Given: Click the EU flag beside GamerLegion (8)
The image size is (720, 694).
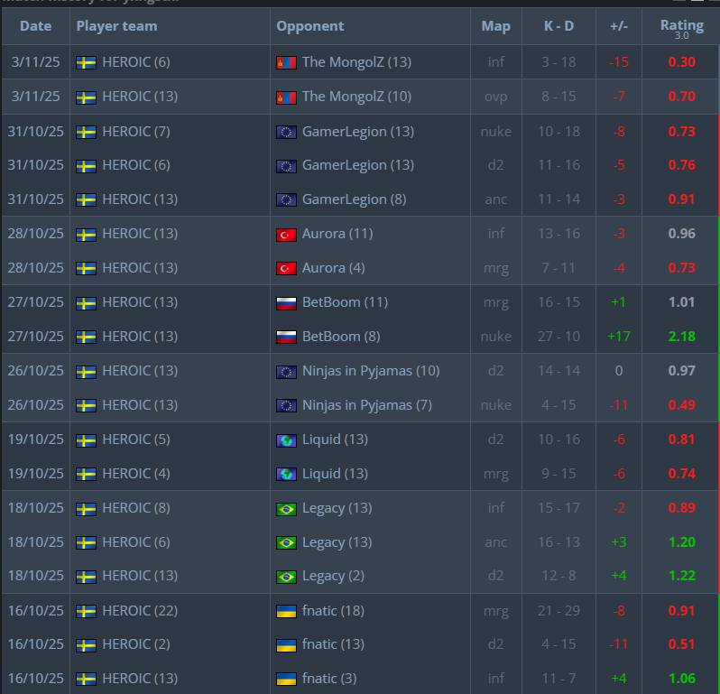Looking at the screenshot, I should (286, 199).
